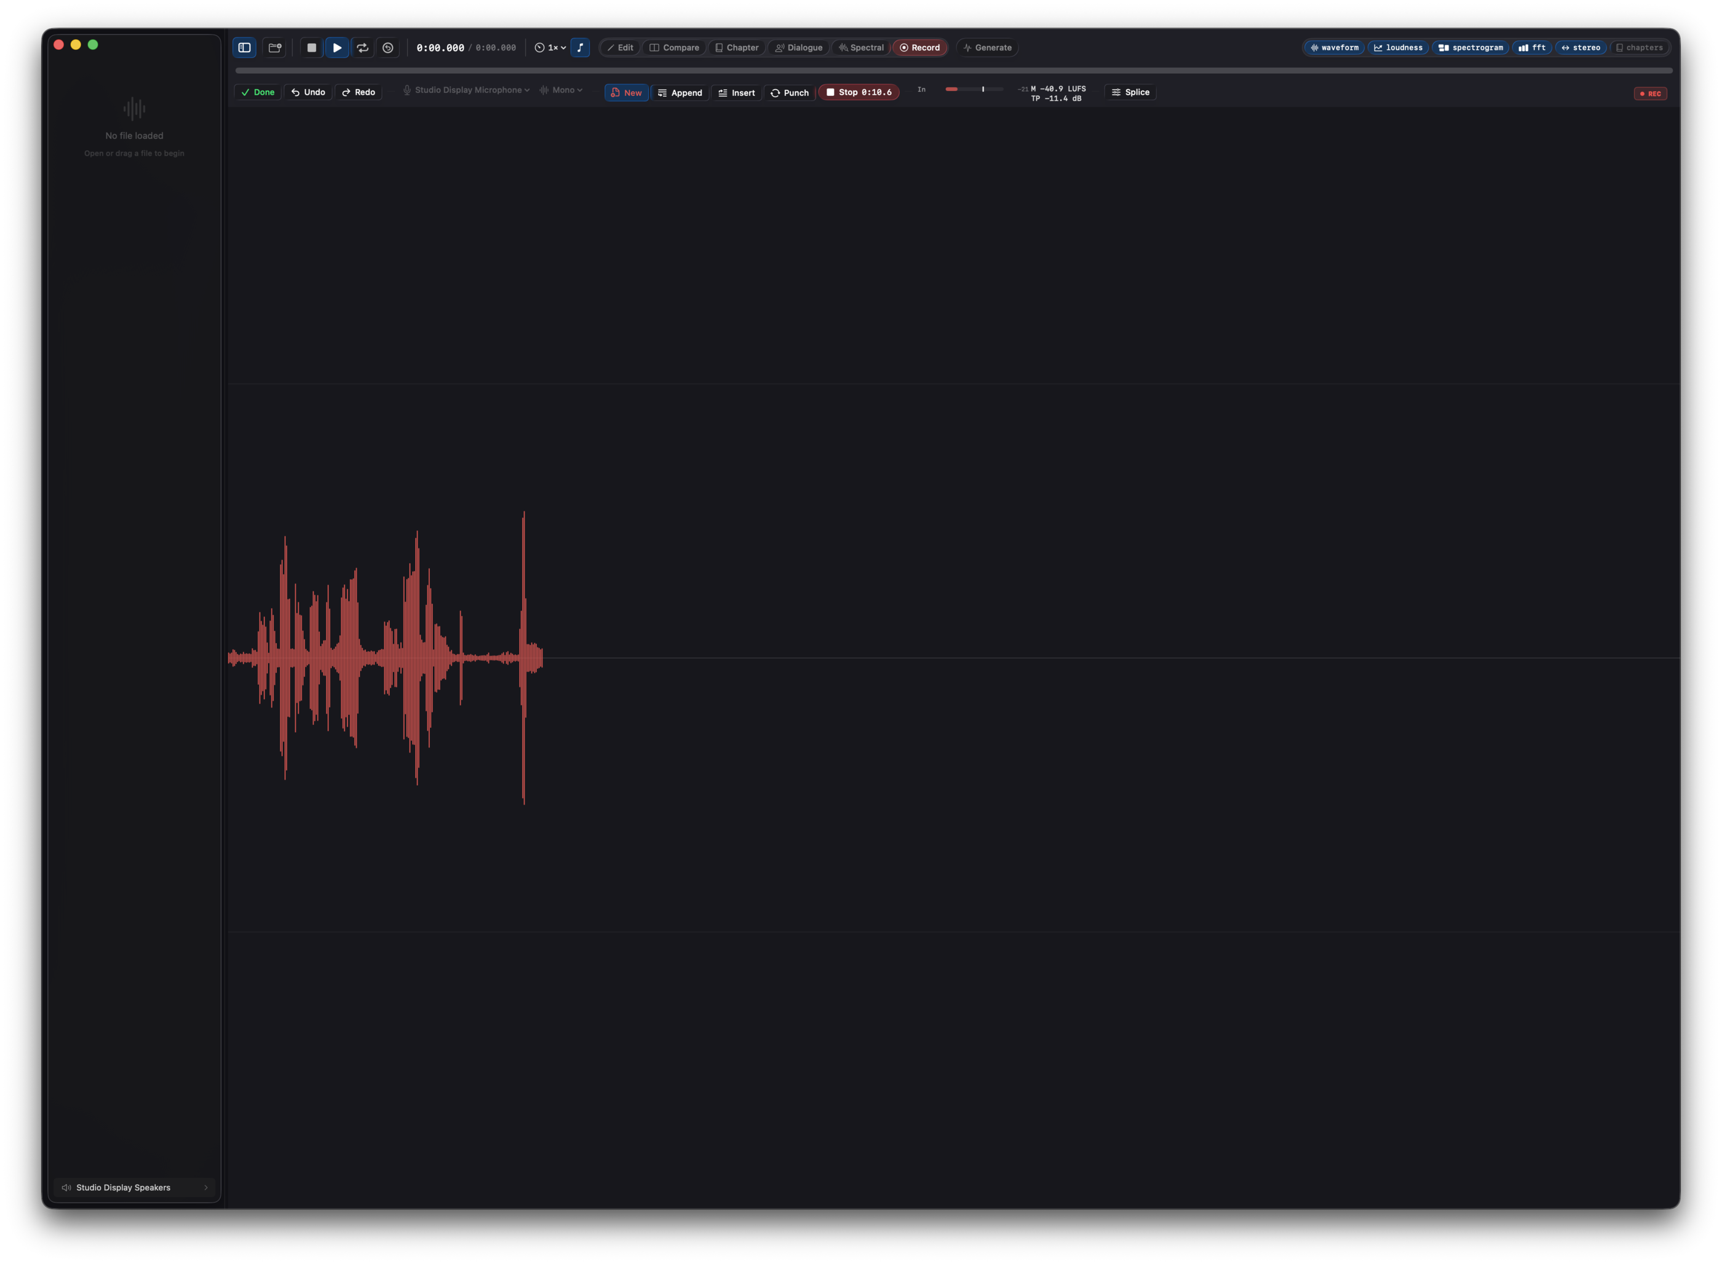The image size is (1722, 1264).
Task: Toggle the chapters view
Action: 1640,47
